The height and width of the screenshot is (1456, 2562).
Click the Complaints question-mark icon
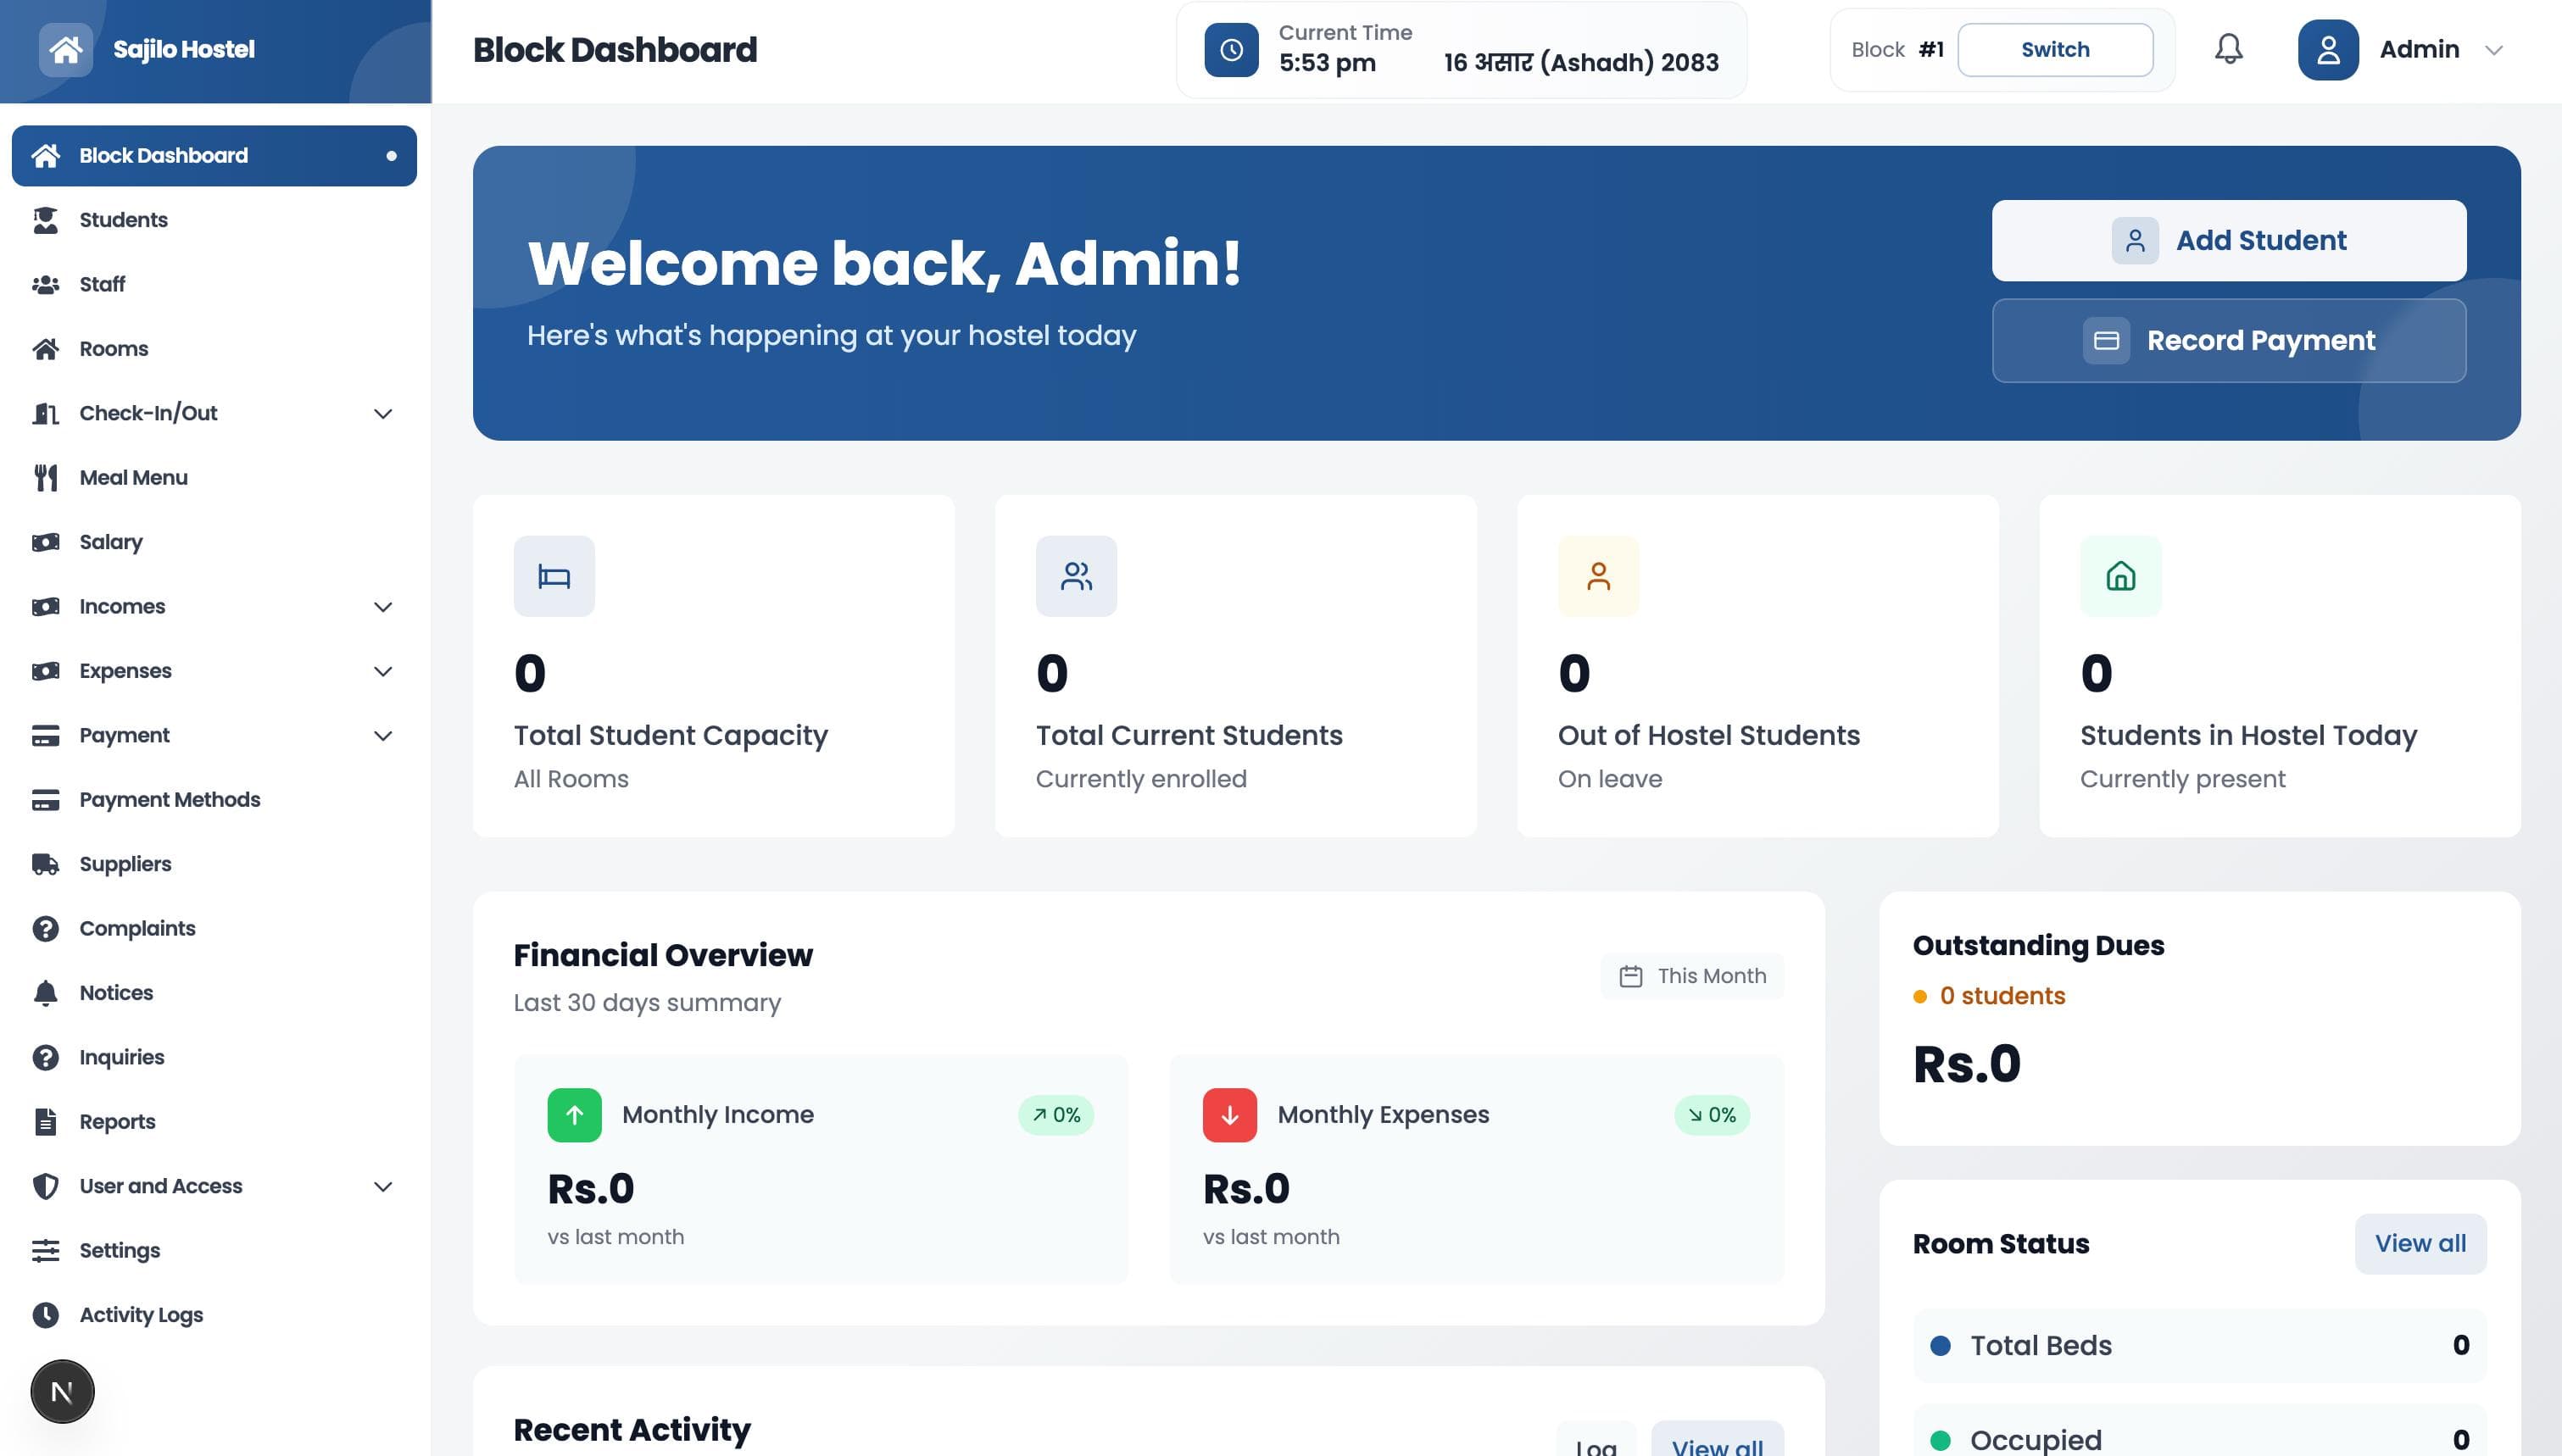45,929
